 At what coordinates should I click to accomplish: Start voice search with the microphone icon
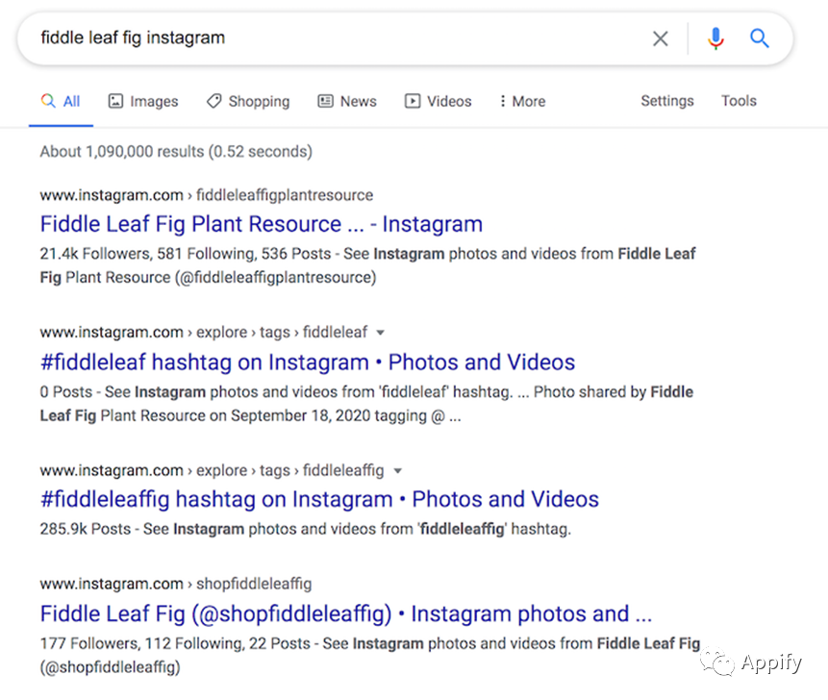[715, 38]
